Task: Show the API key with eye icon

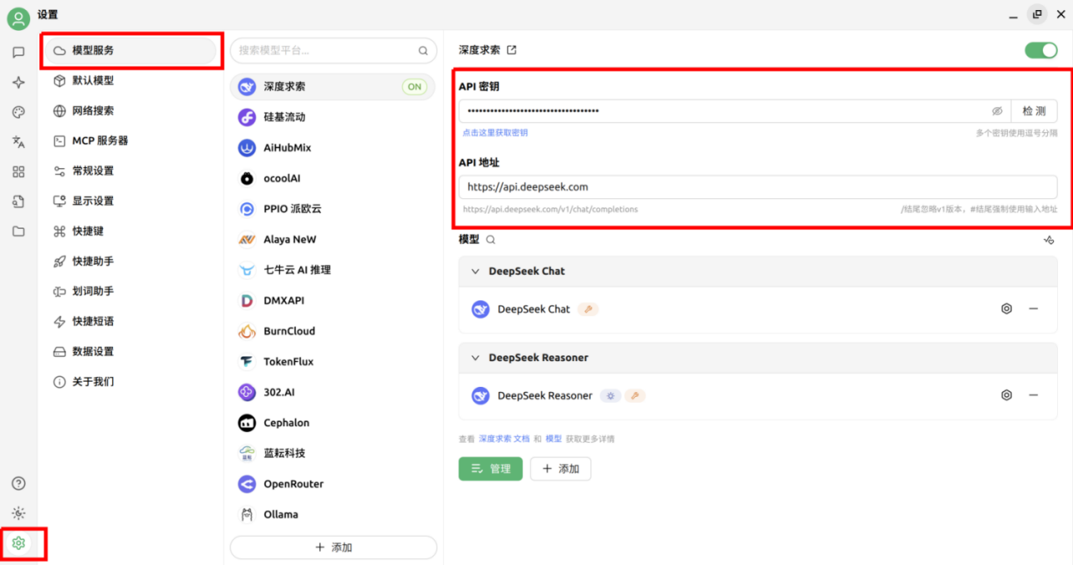Action: [x=997, y=111]
